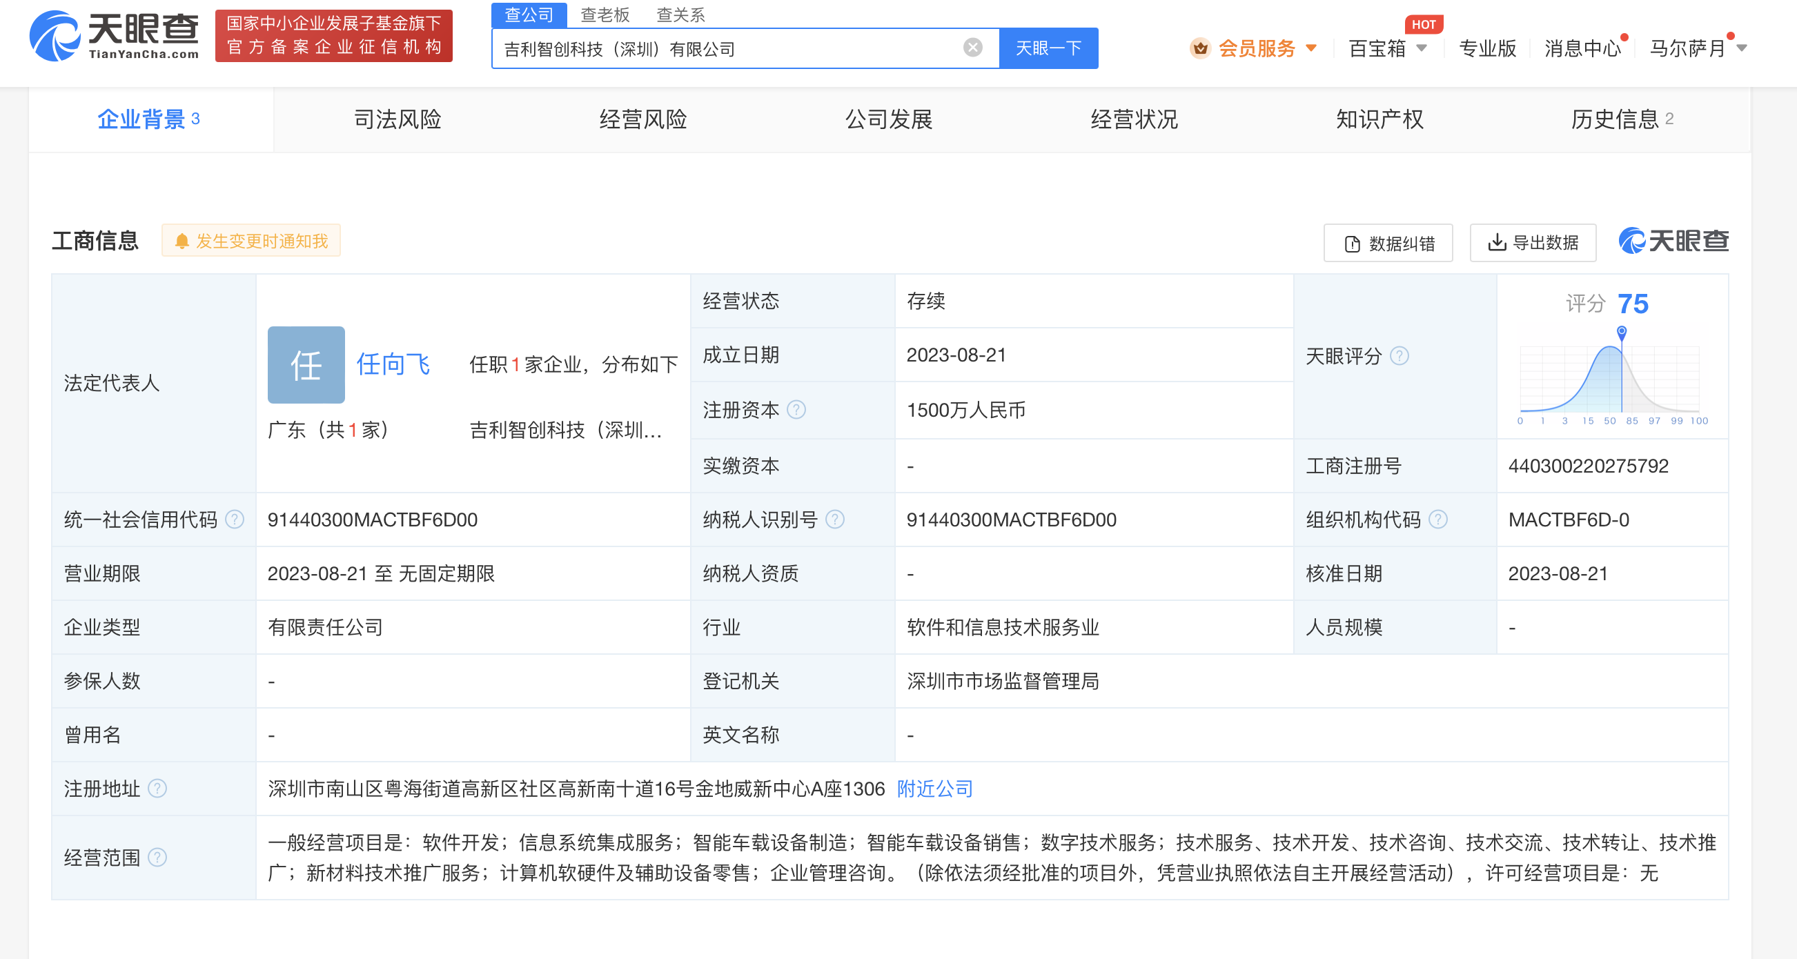Clear the search box with the X icon

point(972,46)
